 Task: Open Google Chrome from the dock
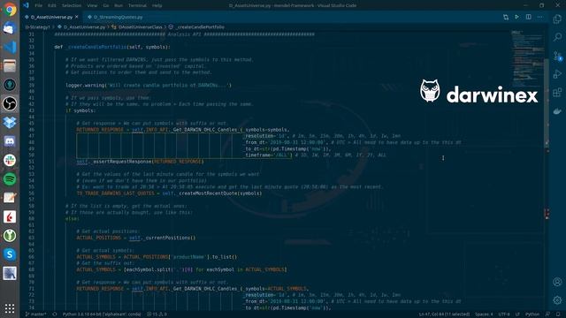coord(10,10)
